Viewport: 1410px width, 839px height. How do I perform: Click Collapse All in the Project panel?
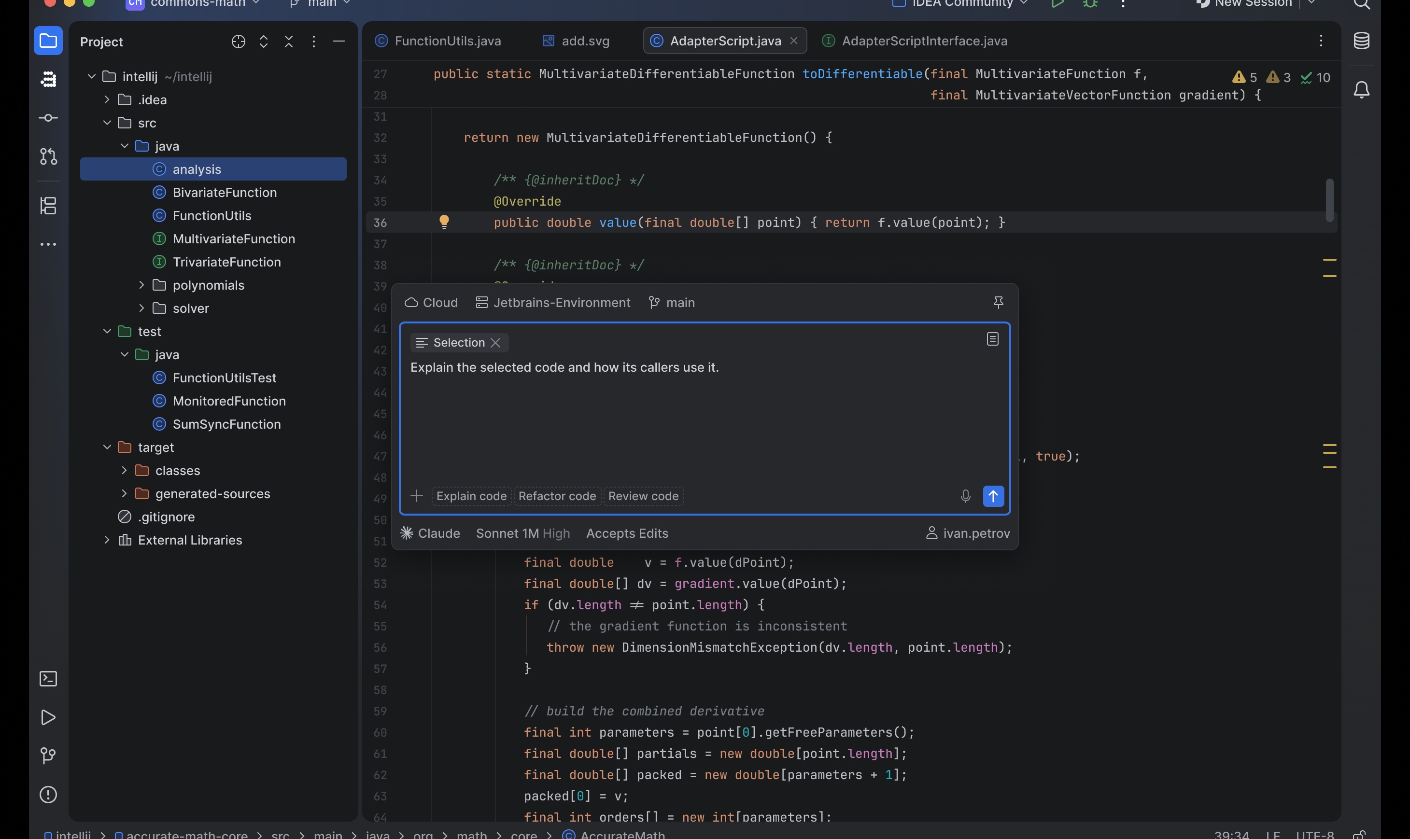tap(289, 41)
